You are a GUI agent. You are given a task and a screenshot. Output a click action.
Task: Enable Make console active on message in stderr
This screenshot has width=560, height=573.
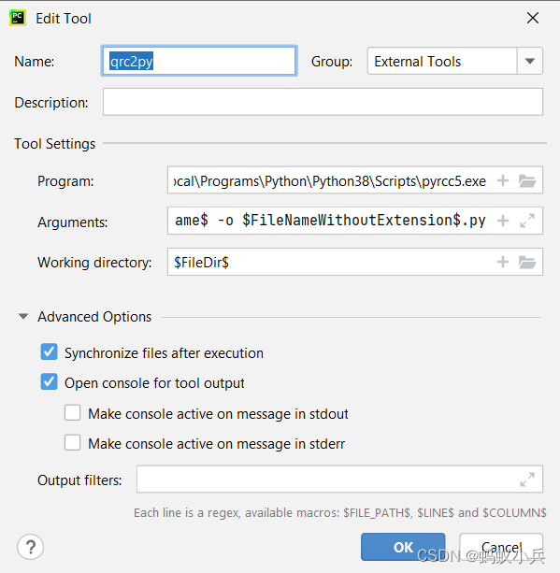[72, 442]
